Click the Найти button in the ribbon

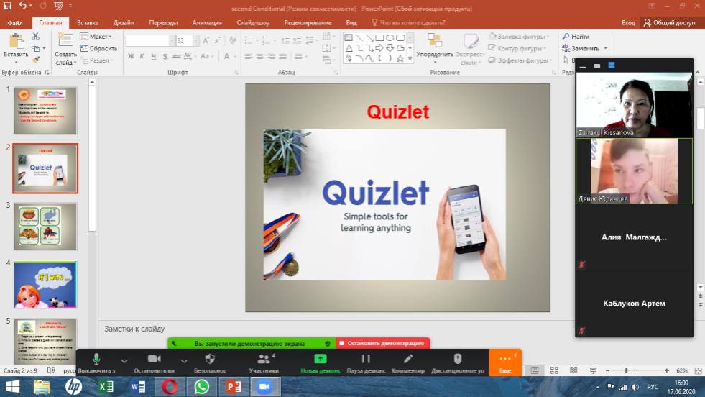pos(576,37)
